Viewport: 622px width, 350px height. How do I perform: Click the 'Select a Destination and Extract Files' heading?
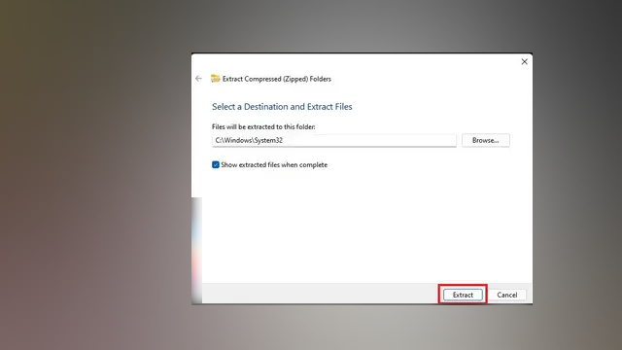282,106
